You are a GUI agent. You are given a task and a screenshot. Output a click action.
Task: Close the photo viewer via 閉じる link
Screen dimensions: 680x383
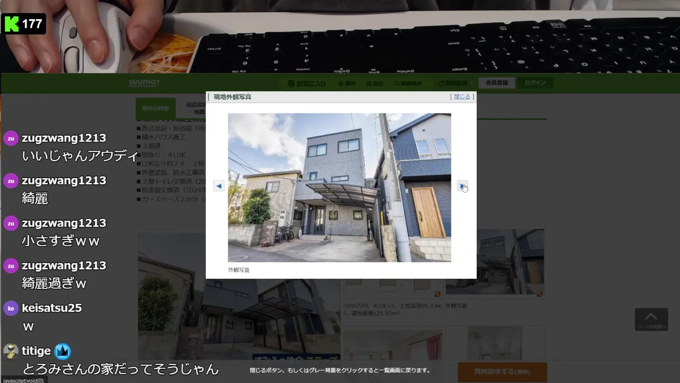[462, 97]
